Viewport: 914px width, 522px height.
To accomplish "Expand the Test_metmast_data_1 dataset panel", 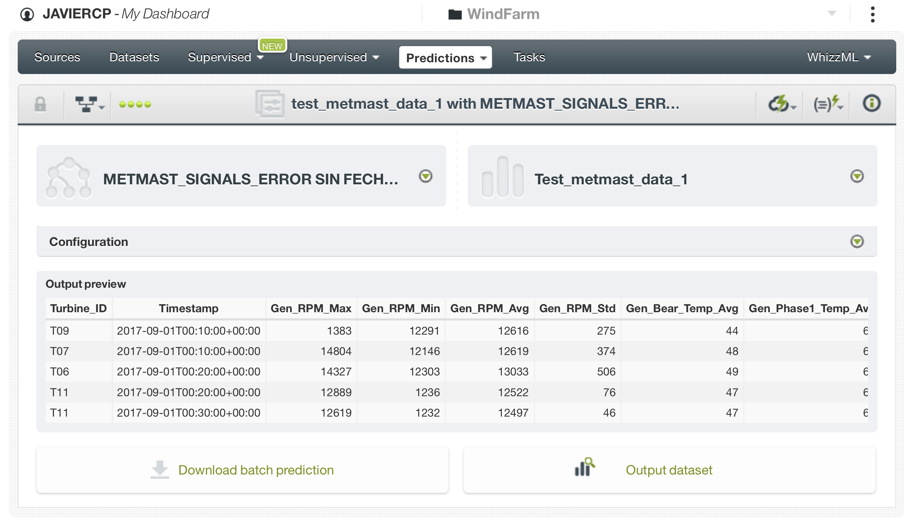I will (x=857, y=176).
